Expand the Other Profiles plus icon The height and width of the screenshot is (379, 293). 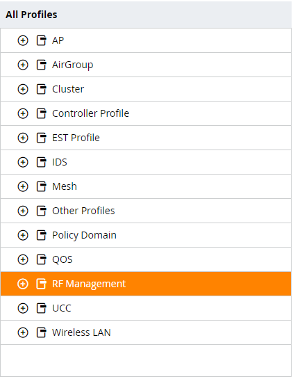(23, 211)
